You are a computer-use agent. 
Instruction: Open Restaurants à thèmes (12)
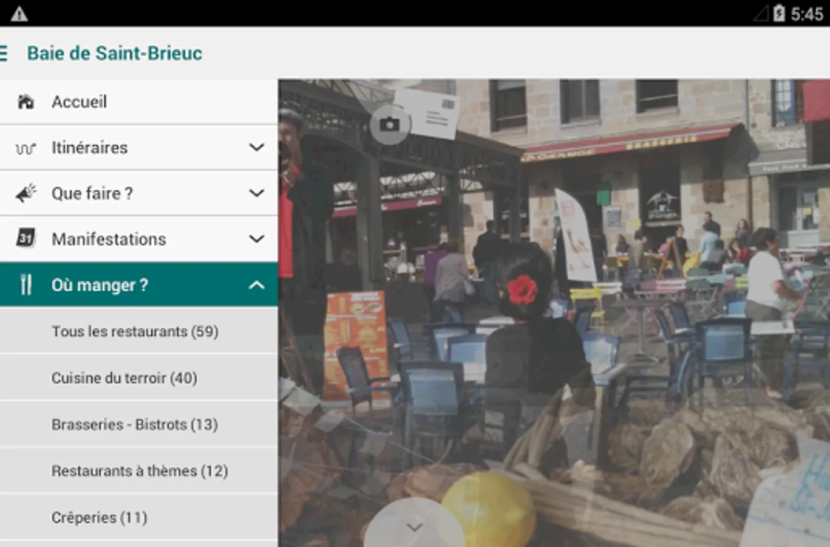click(139, 471)
